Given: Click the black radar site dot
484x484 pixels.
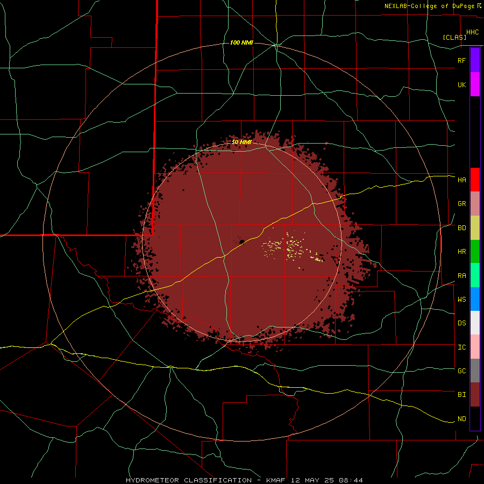Looking at the screenshot, I should coord(242,241).
